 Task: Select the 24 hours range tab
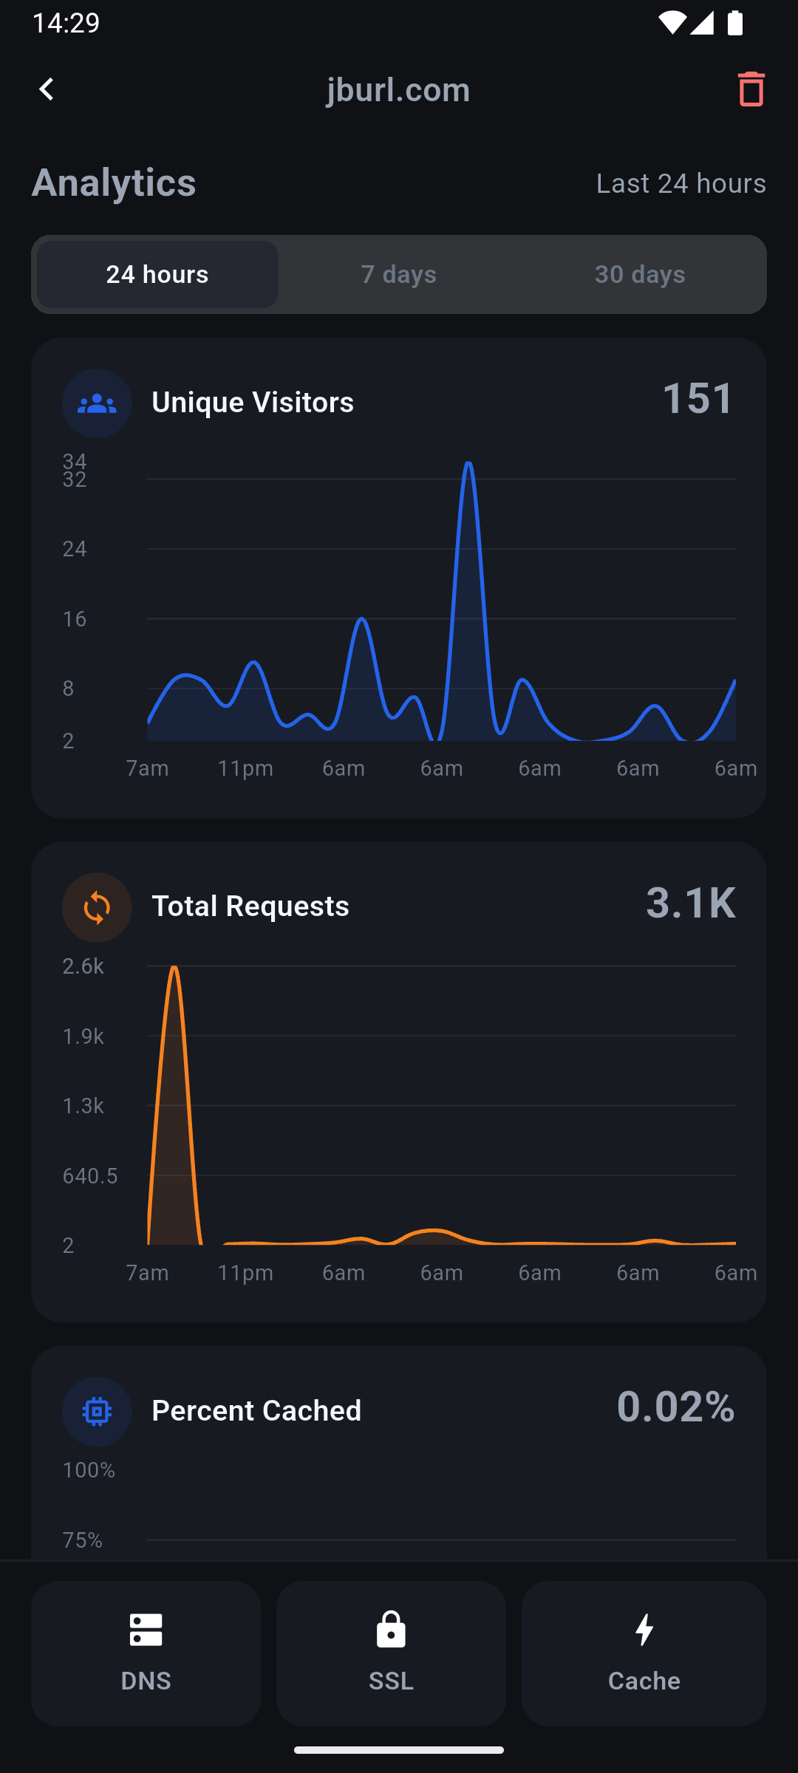(x=157, y=274)
